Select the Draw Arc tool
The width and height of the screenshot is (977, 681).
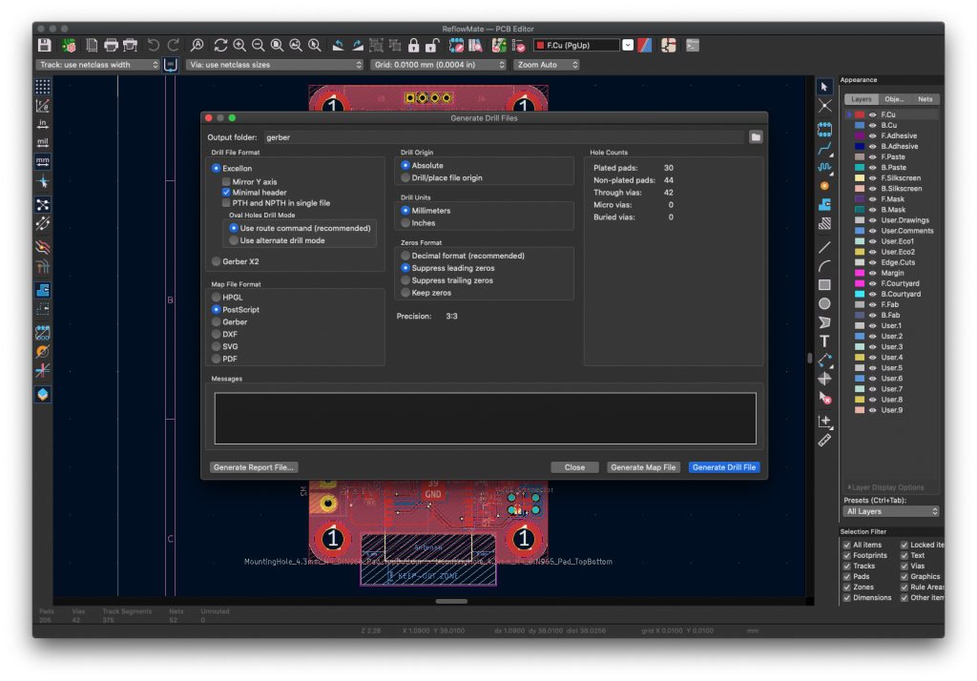[x=824, y=266]
